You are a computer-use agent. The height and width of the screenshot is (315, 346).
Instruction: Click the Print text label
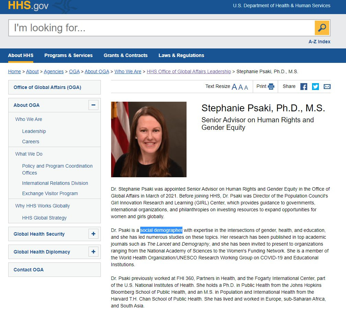coord(261,87)
